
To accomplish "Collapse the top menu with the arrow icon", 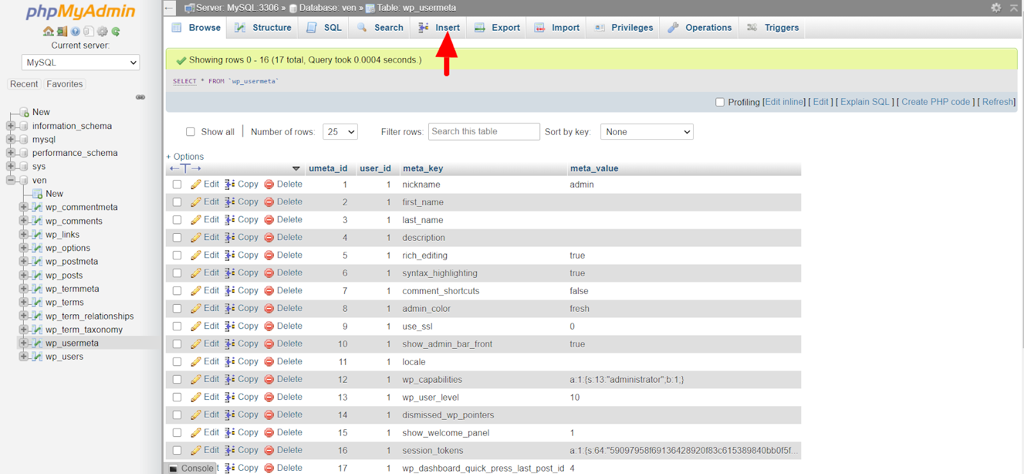I will pyautogui.click(x=1014, y=8).
